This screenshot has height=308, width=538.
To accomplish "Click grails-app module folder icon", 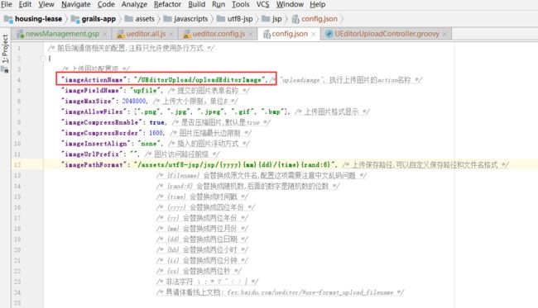I will (75, 19).
